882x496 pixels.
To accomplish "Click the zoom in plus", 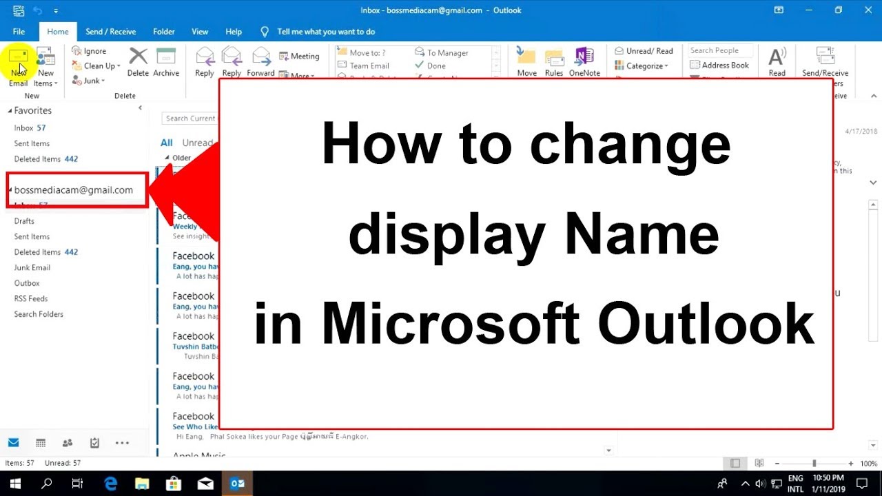I will tap(851, 464).
